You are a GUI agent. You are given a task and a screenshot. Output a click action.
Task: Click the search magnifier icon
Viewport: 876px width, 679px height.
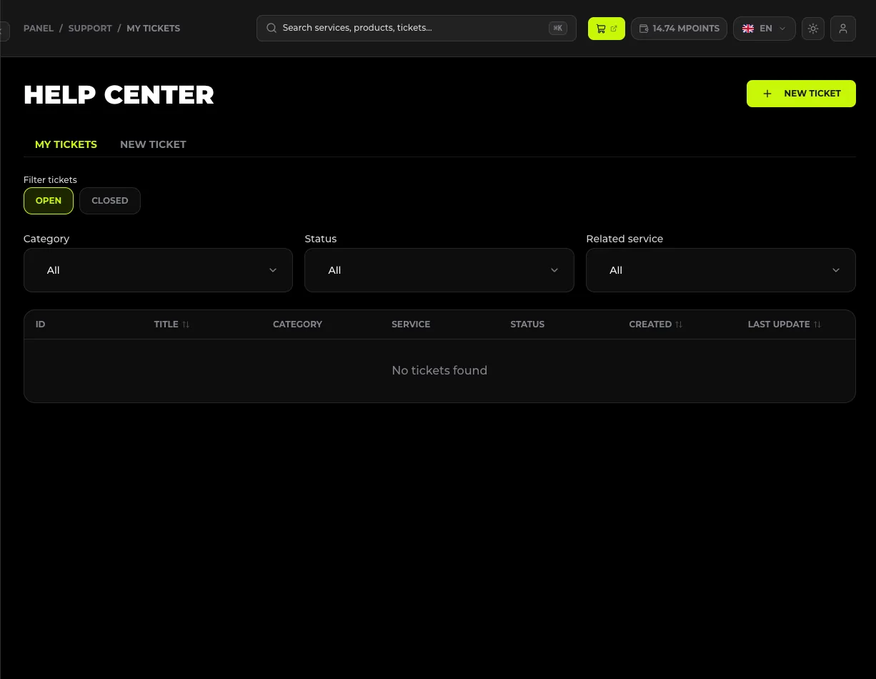coord(272,28)
